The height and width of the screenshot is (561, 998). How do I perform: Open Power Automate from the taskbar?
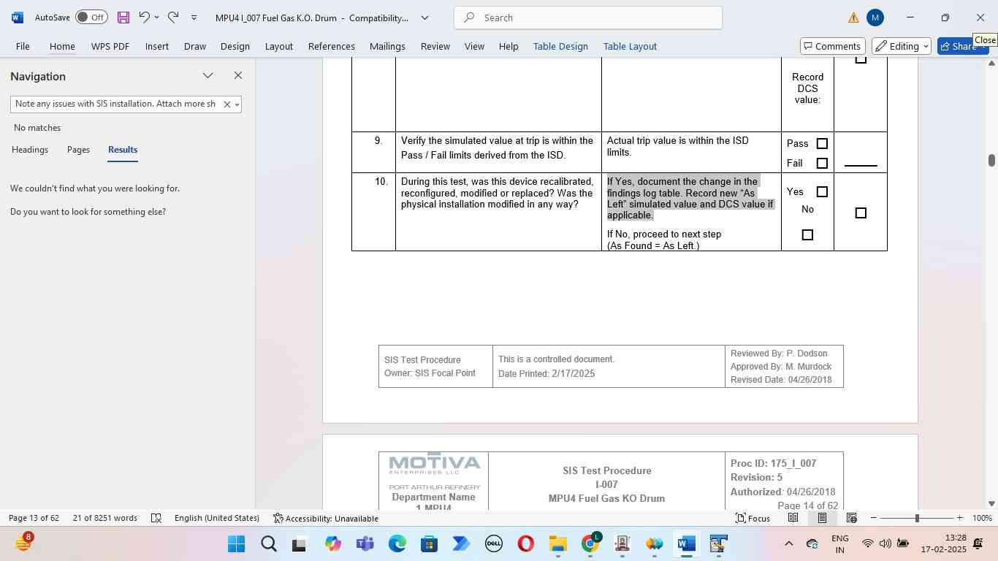tap(461, 544)
